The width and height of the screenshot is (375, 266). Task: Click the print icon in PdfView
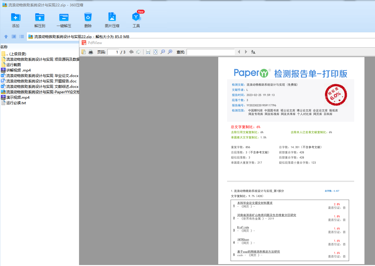pos(91,52)
